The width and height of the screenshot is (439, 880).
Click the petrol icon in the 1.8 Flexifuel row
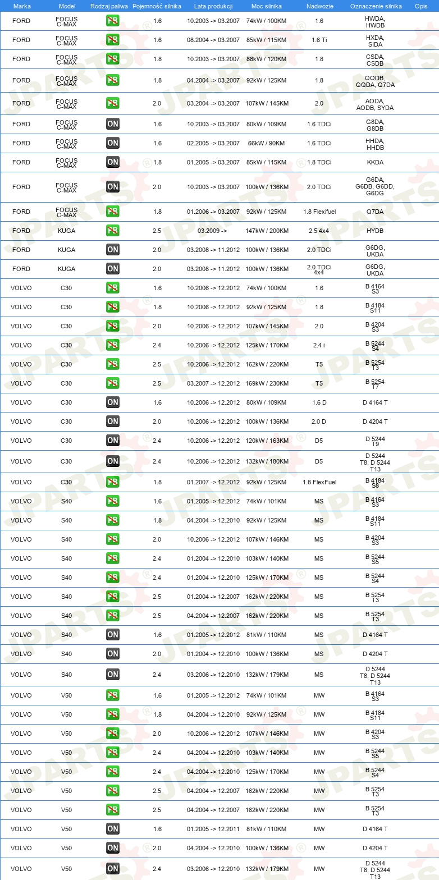coord(113,212)
